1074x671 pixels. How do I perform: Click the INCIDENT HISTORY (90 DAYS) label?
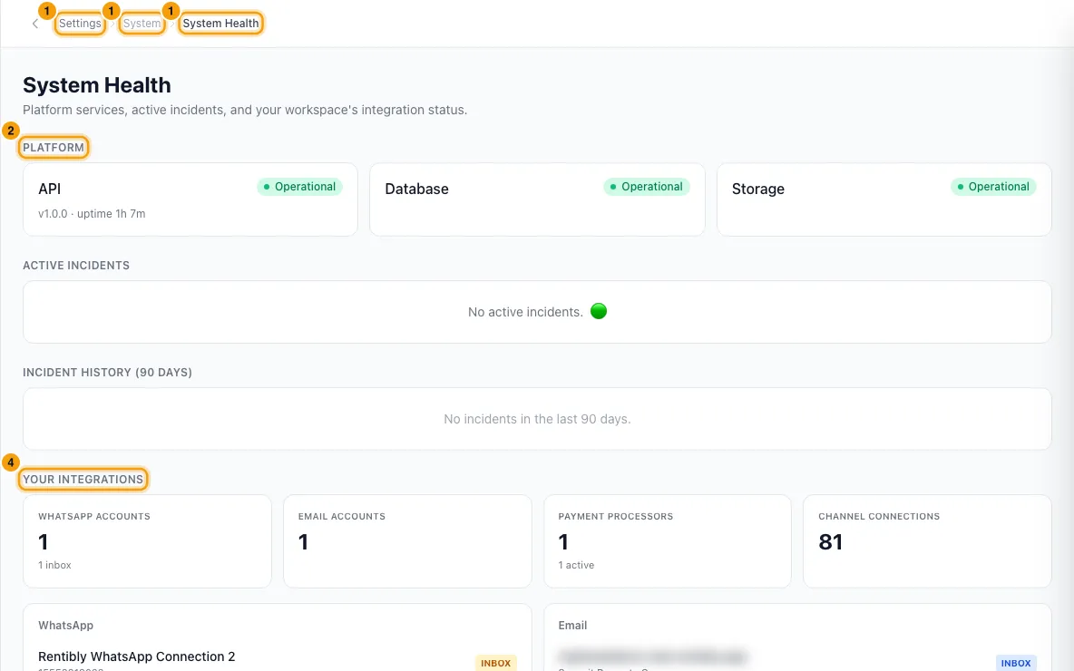[x=108, y=373]
